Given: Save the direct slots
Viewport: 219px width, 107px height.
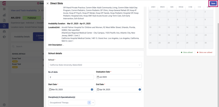Looking at the screenshot, I should tap(213, 3).
